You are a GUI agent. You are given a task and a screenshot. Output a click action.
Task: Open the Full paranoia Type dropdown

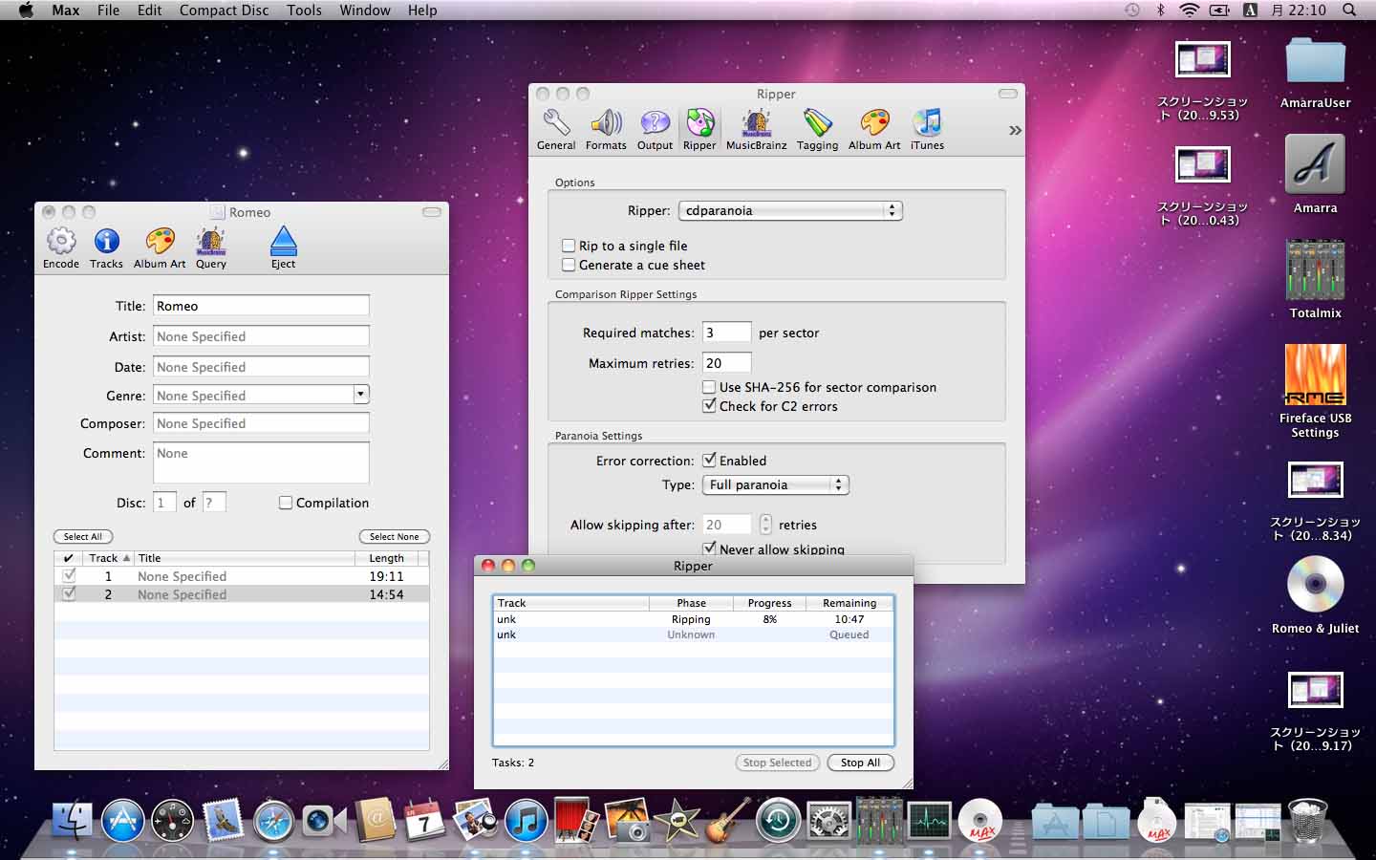[x=775, y=484]
